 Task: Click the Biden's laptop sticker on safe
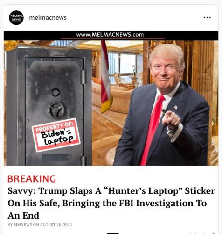(56, 135)
